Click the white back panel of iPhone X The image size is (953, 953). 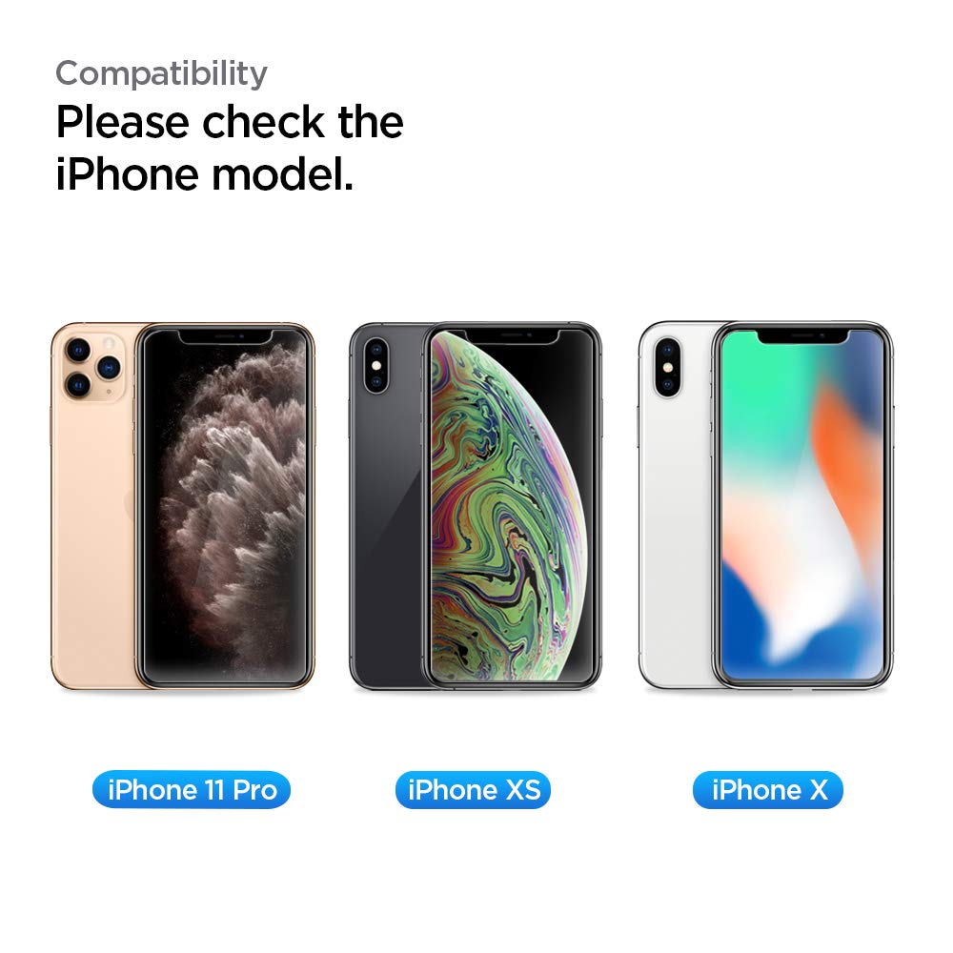tap(676, 535)
